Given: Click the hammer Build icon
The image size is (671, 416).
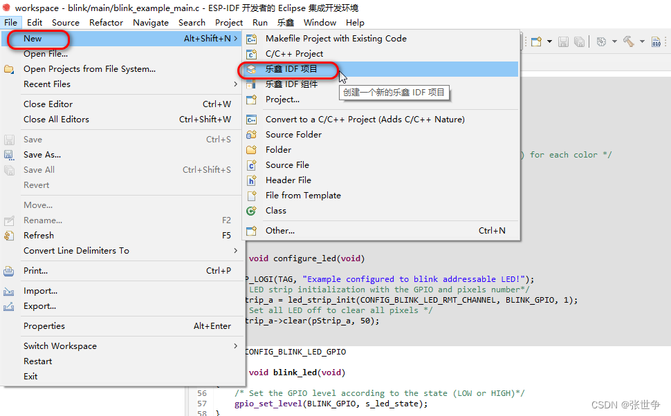Looking at the screenshot, I should pyautogui.click(x=628, y=41).
